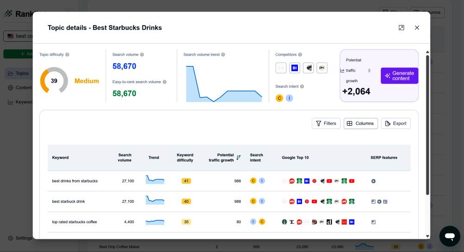
Task: Open the Columns selector
Action: coord(361,123)
